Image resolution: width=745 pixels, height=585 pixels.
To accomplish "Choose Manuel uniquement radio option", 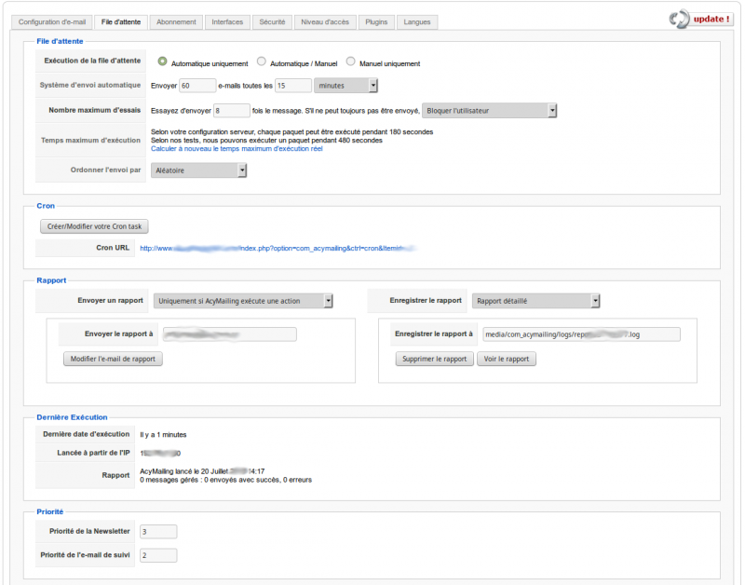I will tap(351, 61).
